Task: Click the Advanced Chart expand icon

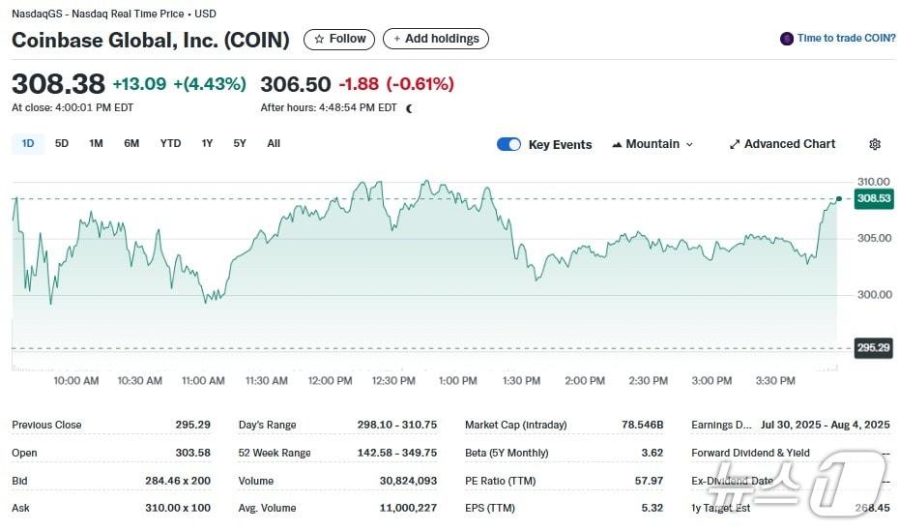Action: pyautogui.click(x=735, y=144)
